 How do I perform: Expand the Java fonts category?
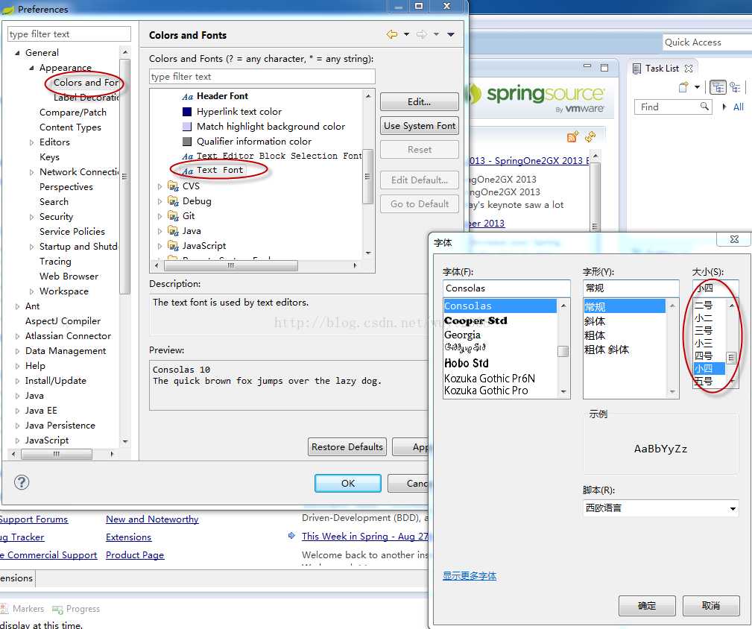pos(160,231)
